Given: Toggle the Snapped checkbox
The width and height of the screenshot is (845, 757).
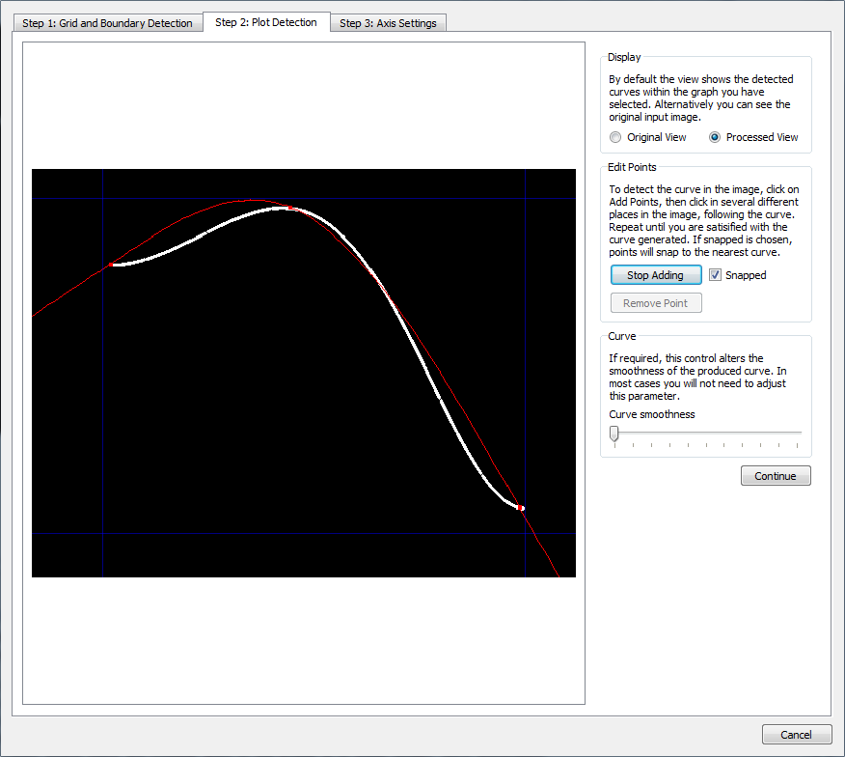Looking at the screenshot, I should click(715, 275).
